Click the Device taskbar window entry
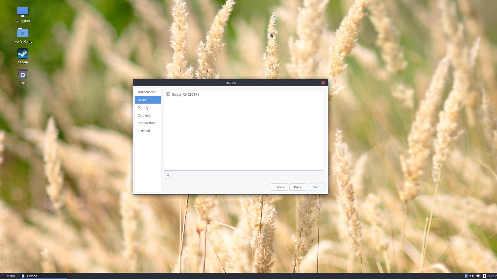This screenshot has height=279, width=497. point(43,276)
